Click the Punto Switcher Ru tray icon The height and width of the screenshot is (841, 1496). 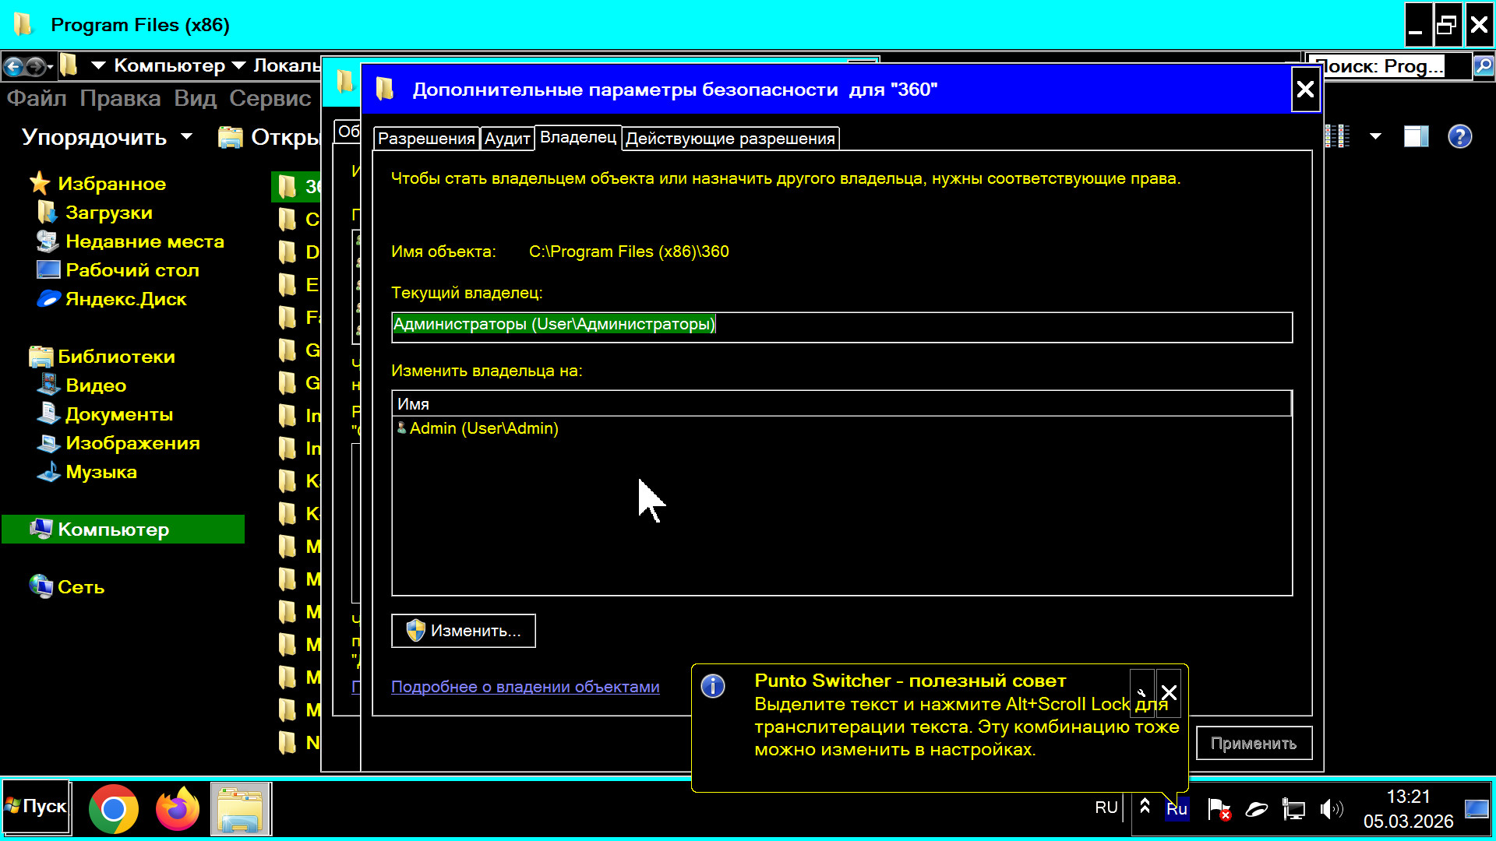(1177, 809)
